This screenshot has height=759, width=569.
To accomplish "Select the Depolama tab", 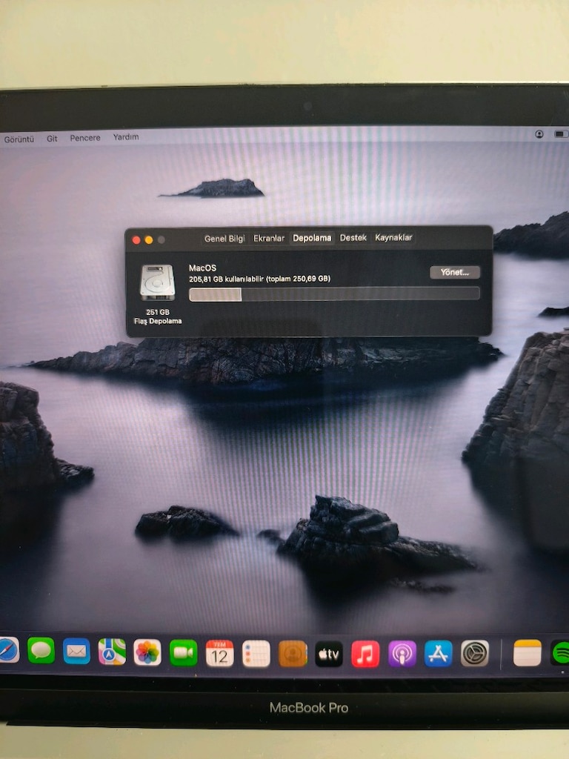I will (312, 238).
